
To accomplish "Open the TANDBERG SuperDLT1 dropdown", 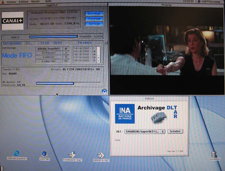I will coord(145,131).
